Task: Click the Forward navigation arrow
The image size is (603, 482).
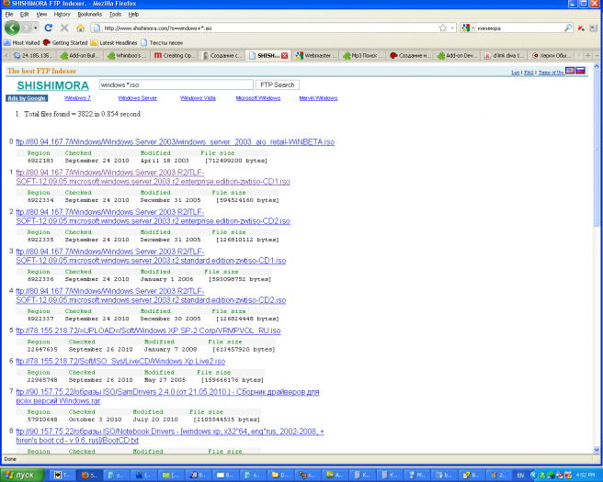Action: click(x=26, y=28)
